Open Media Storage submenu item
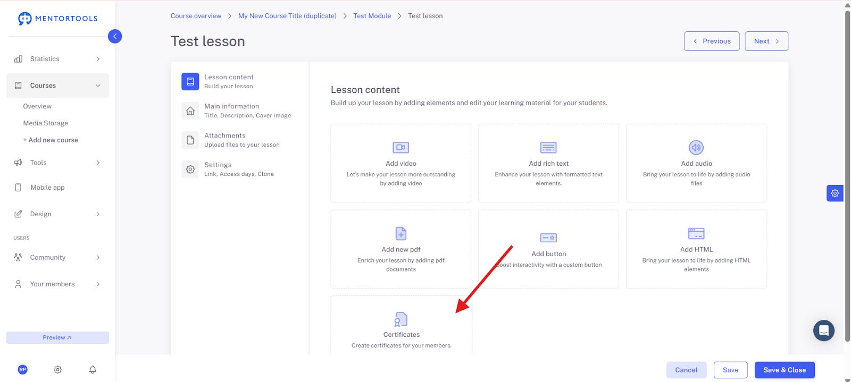This screenshot has width=851, height=382. coord(46,123)
